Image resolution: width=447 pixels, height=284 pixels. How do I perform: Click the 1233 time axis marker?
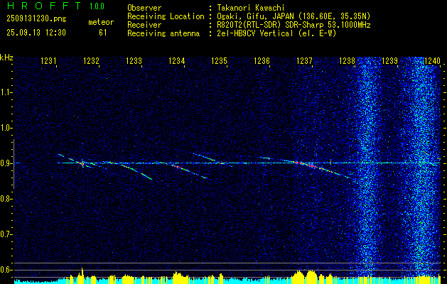pos(134,60)
